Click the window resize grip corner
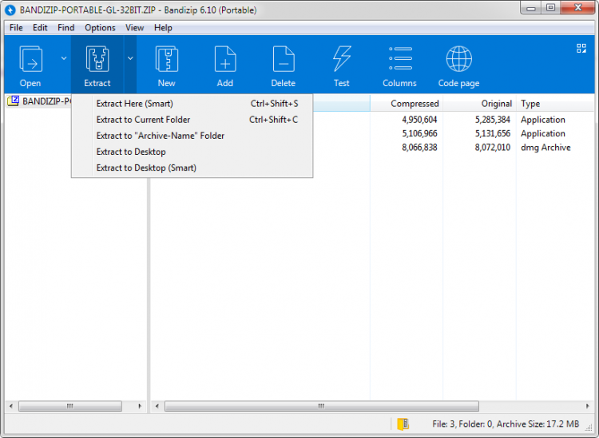 (589, 428)
